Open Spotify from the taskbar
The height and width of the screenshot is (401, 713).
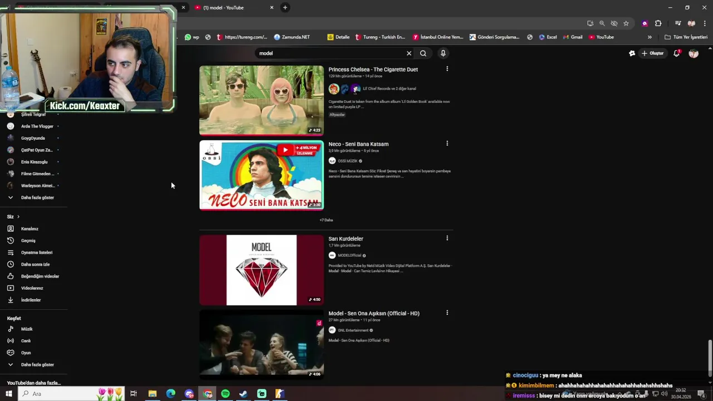pos(225,394)
